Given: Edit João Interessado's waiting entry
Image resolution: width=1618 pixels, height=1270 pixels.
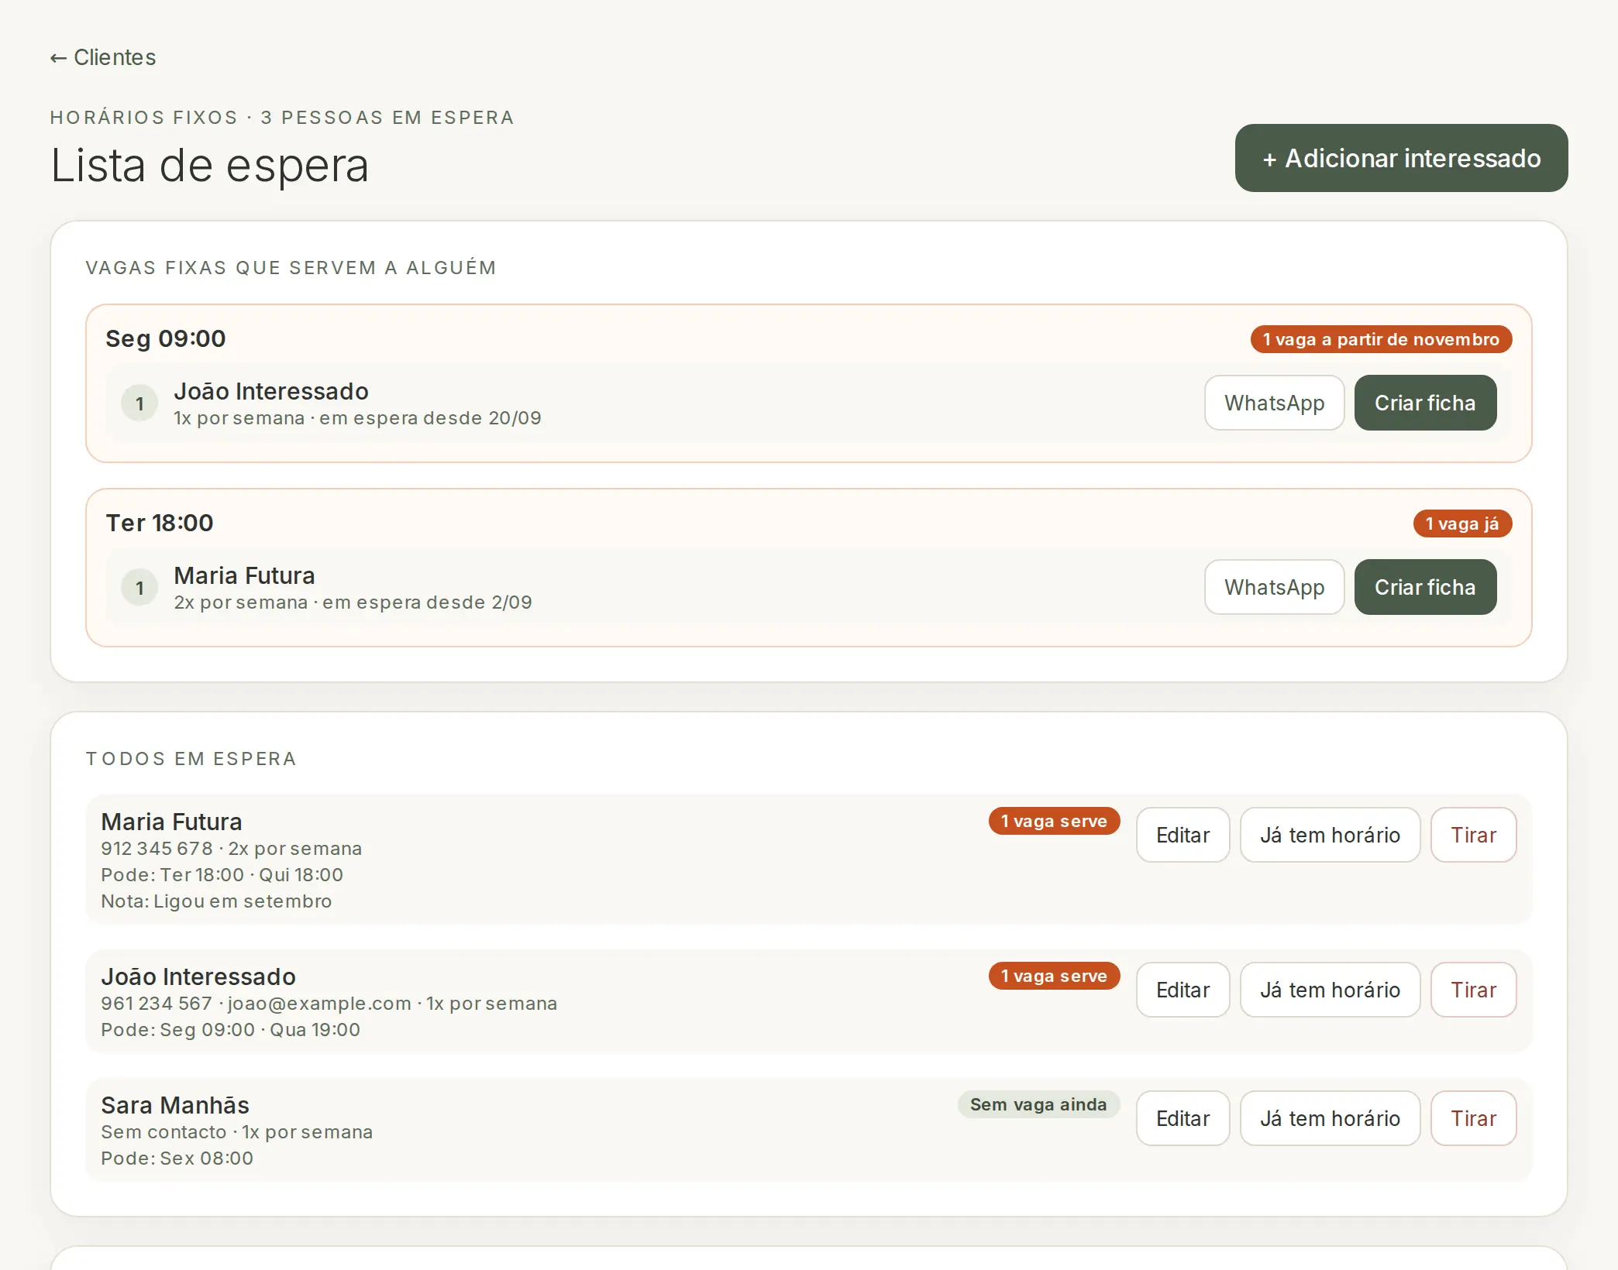Looking at the screenshot, I should tap(1183, 990).
